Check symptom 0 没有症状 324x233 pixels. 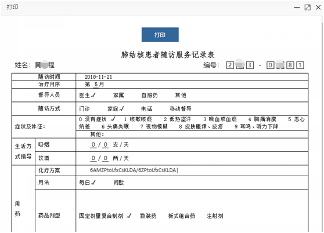[93, 119]
